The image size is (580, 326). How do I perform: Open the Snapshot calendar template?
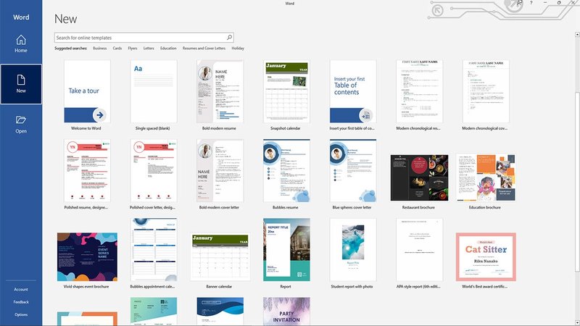[286, 92]
